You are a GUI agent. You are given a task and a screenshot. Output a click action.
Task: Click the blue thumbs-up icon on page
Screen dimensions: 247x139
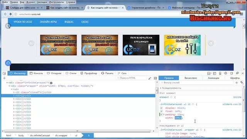click(x=8, y=63)
